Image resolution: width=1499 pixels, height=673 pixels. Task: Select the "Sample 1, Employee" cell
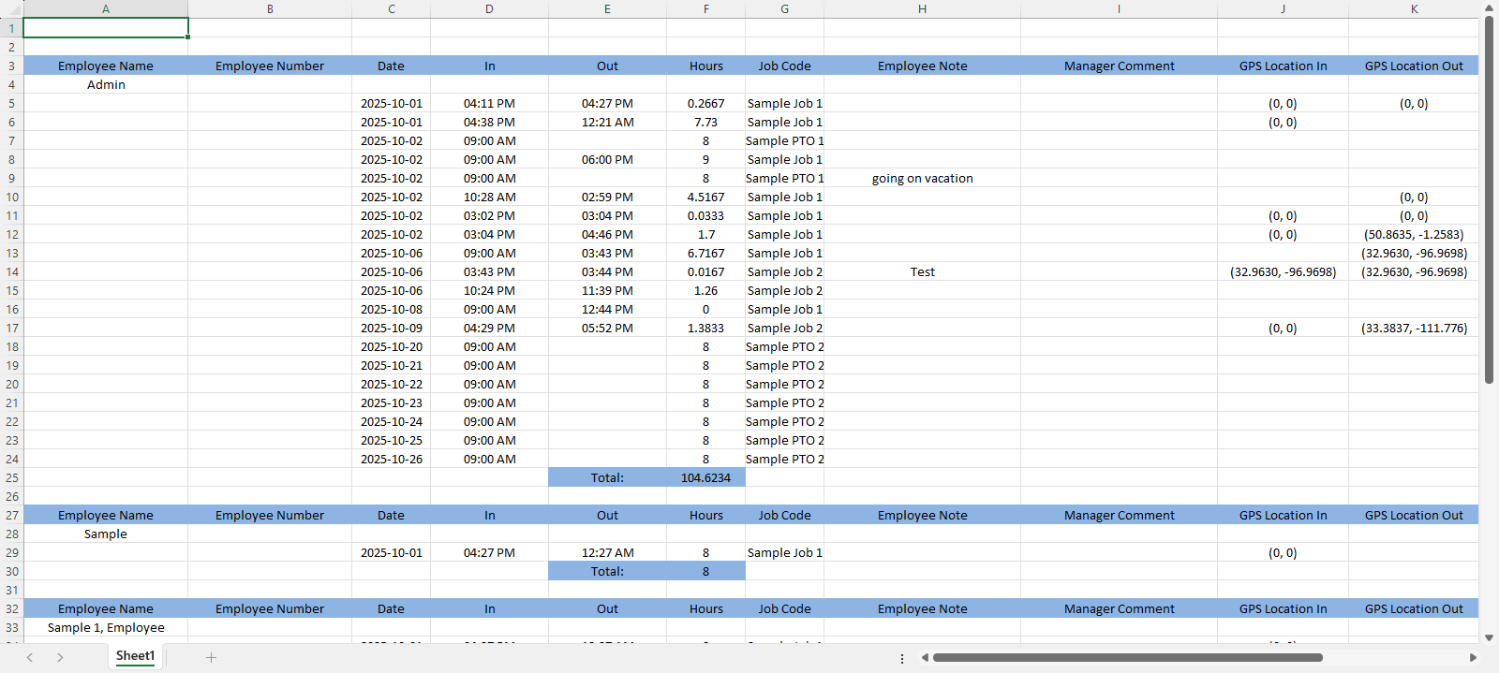pos(106,627)
